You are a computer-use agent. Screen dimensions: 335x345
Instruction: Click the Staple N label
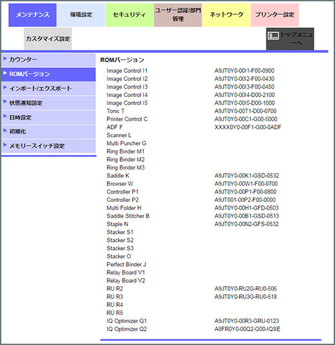[x=117, y=224]
